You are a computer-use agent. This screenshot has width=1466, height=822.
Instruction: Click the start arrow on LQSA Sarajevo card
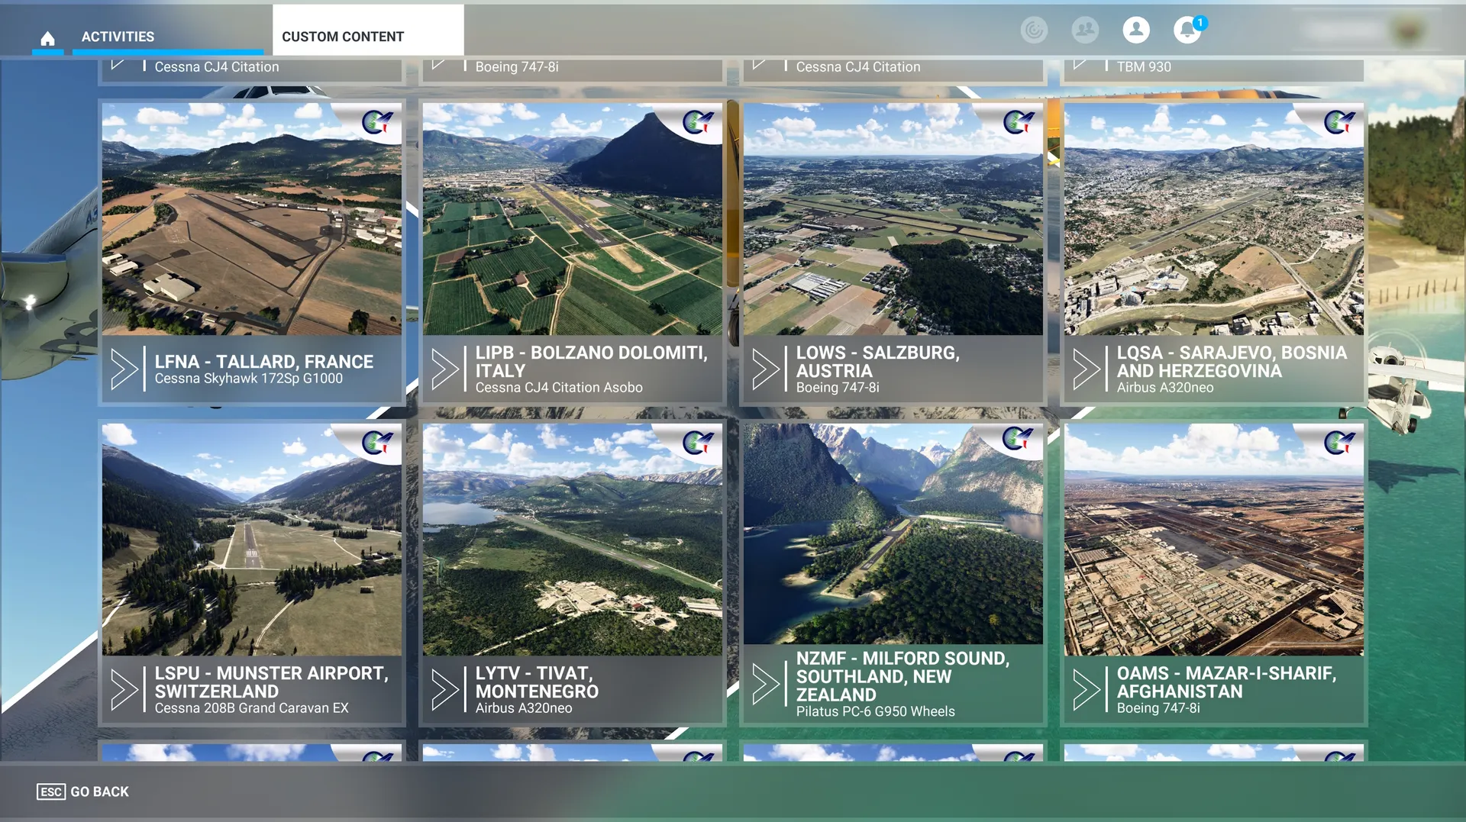[1087, 369]
